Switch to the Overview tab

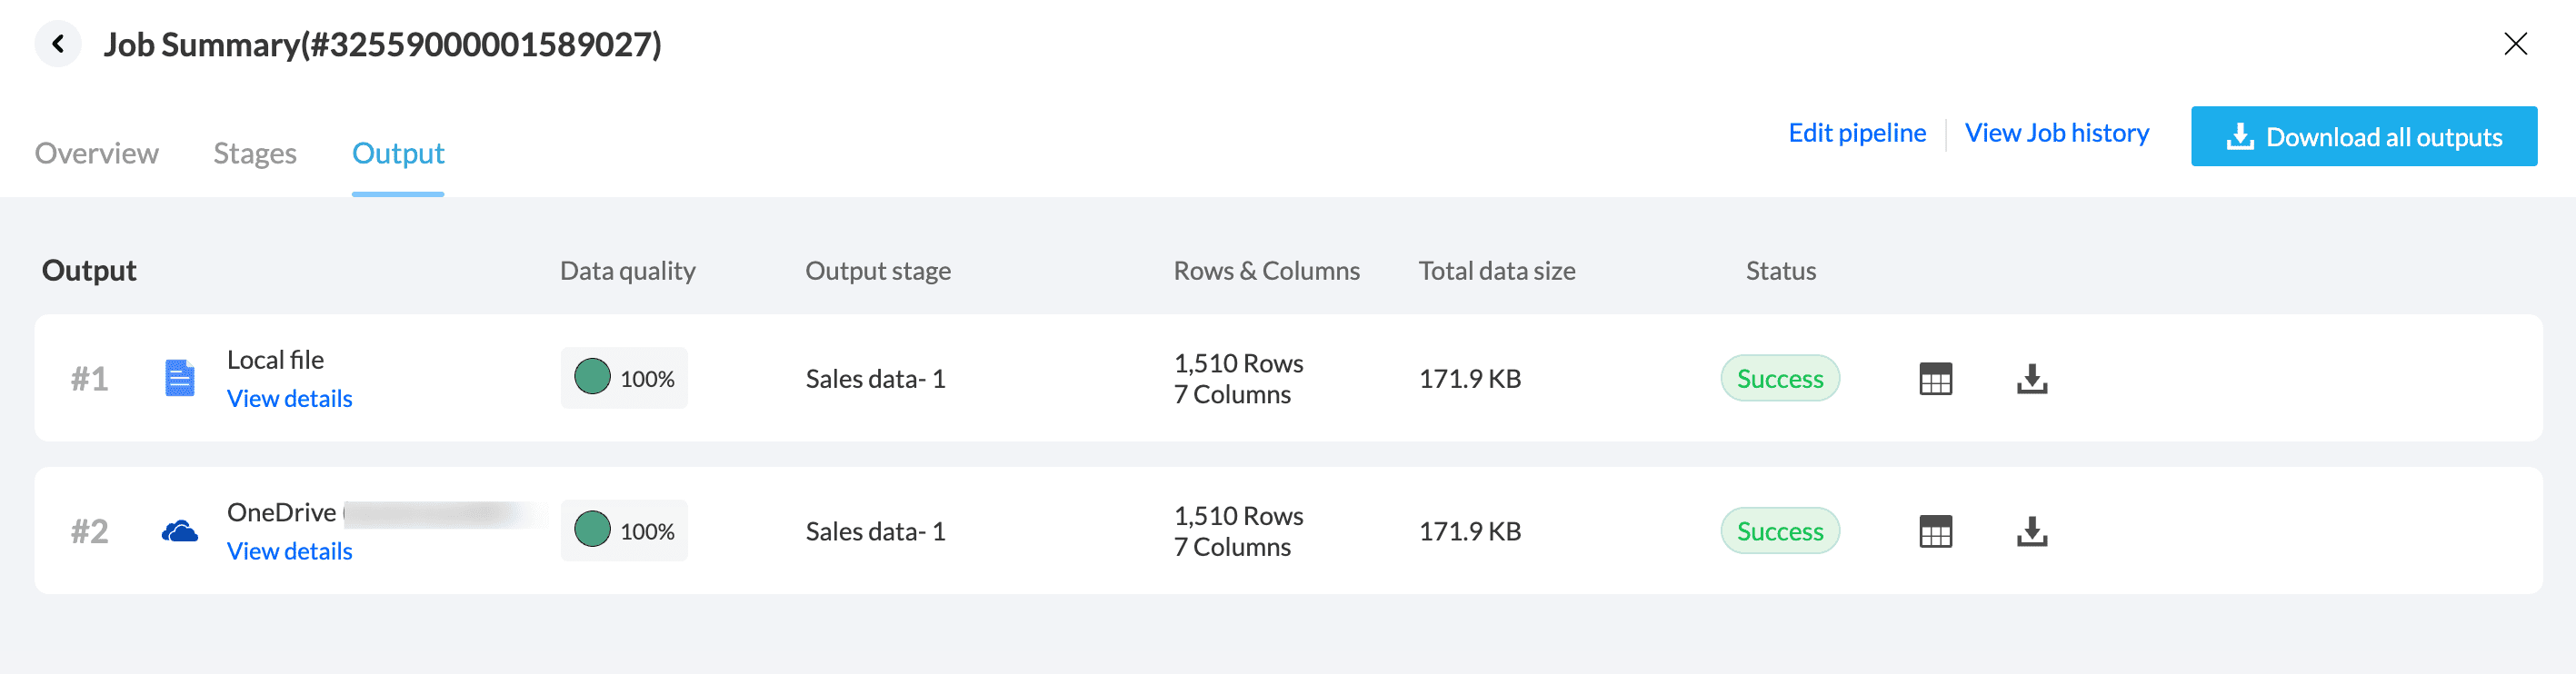(x=96, y=153)
